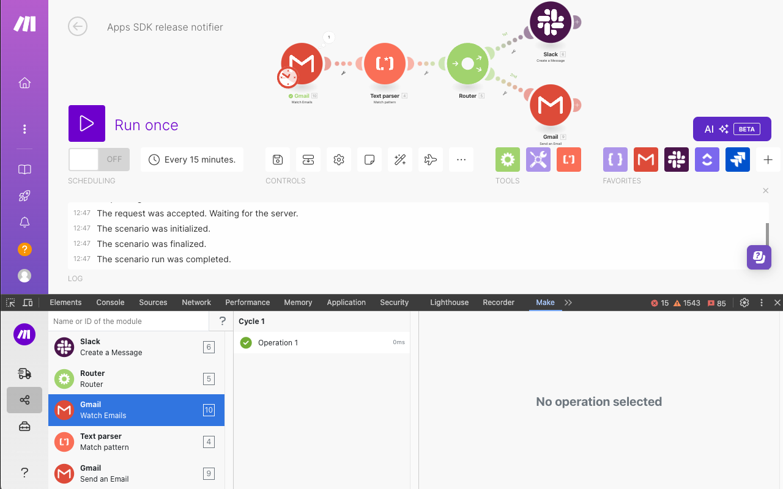783x489 pixels.
Task: Open the three-dot sidebar menu
Action: pos(24,129)
